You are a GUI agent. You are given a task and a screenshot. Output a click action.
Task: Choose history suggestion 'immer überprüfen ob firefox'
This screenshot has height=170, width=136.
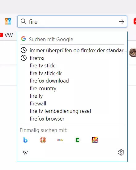[72, 50]
